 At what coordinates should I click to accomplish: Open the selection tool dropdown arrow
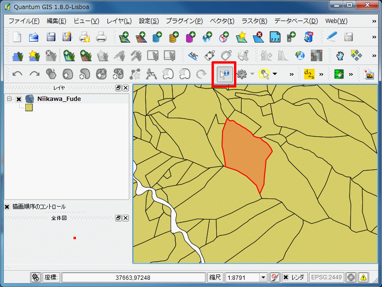point(275,74)
